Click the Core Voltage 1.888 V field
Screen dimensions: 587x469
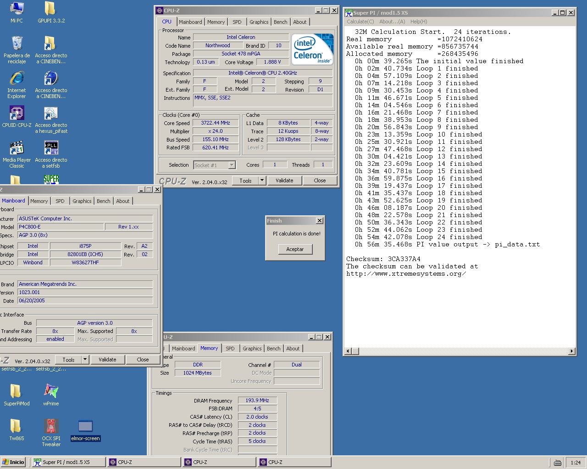click(272, 62)
